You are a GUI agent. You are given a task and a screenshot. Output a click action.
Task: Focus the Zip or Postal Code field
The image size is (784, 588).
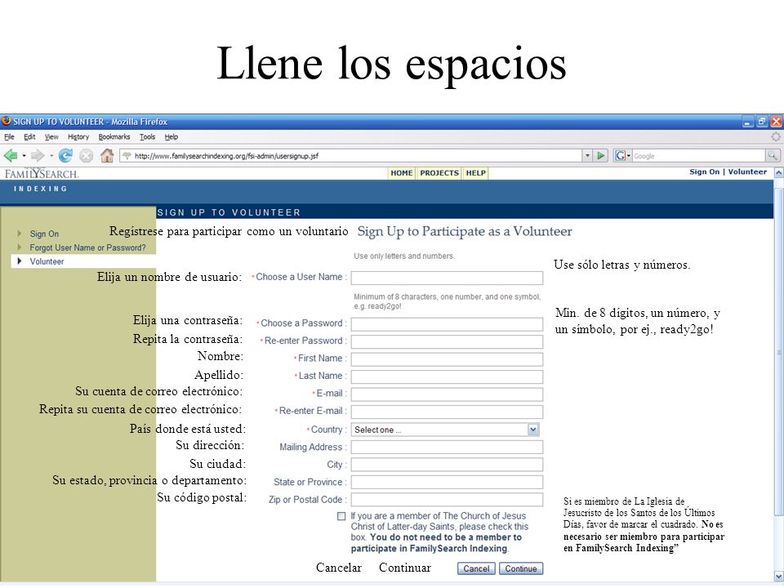coord(447,500)
